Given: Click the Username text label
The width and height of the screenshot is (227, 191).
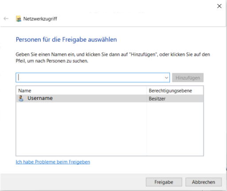Looking at the screenshot, I should pyautogui.click(x=40, y=98).
